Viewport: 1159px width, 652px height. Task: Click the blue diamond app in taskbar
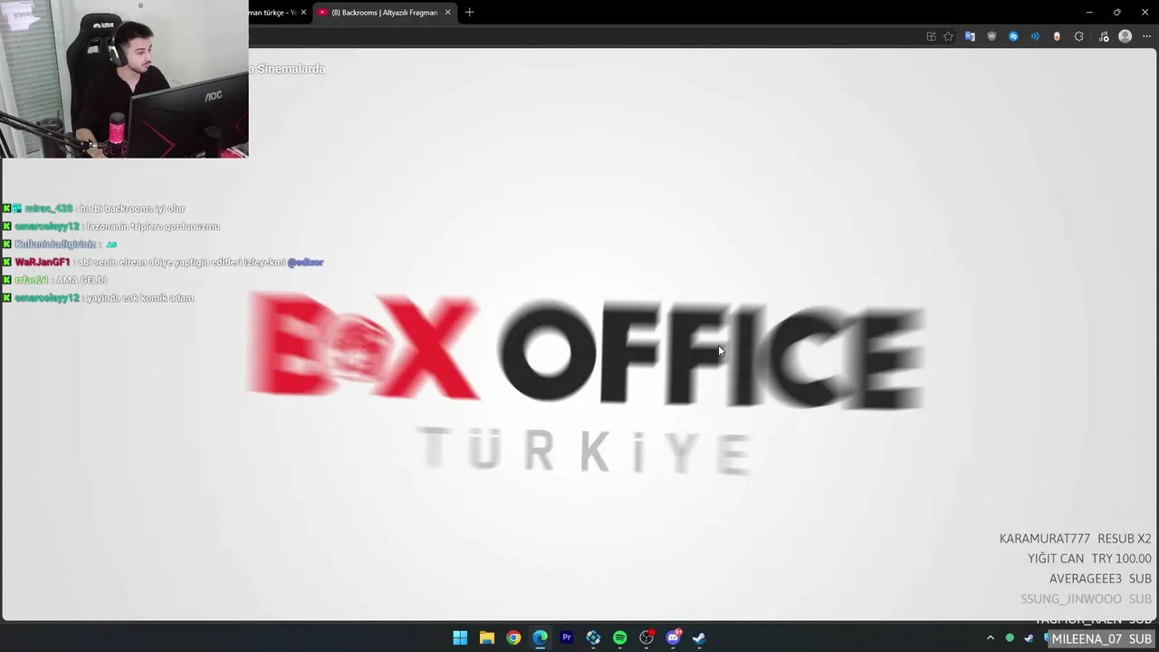tap(593, 638)
